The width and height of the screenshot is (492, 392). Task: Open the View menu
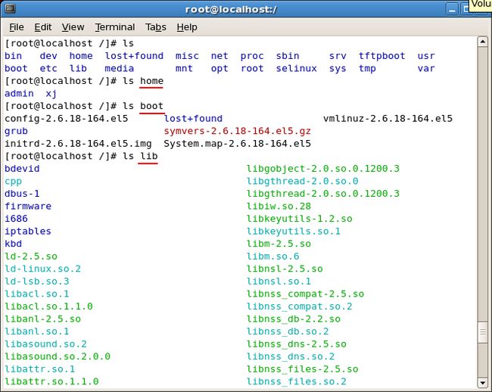click(73, 27)
